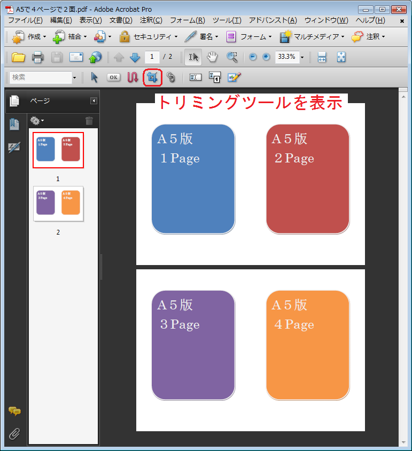Choose the Article tool
Screen dimensions: 412x451
(133, 77)
